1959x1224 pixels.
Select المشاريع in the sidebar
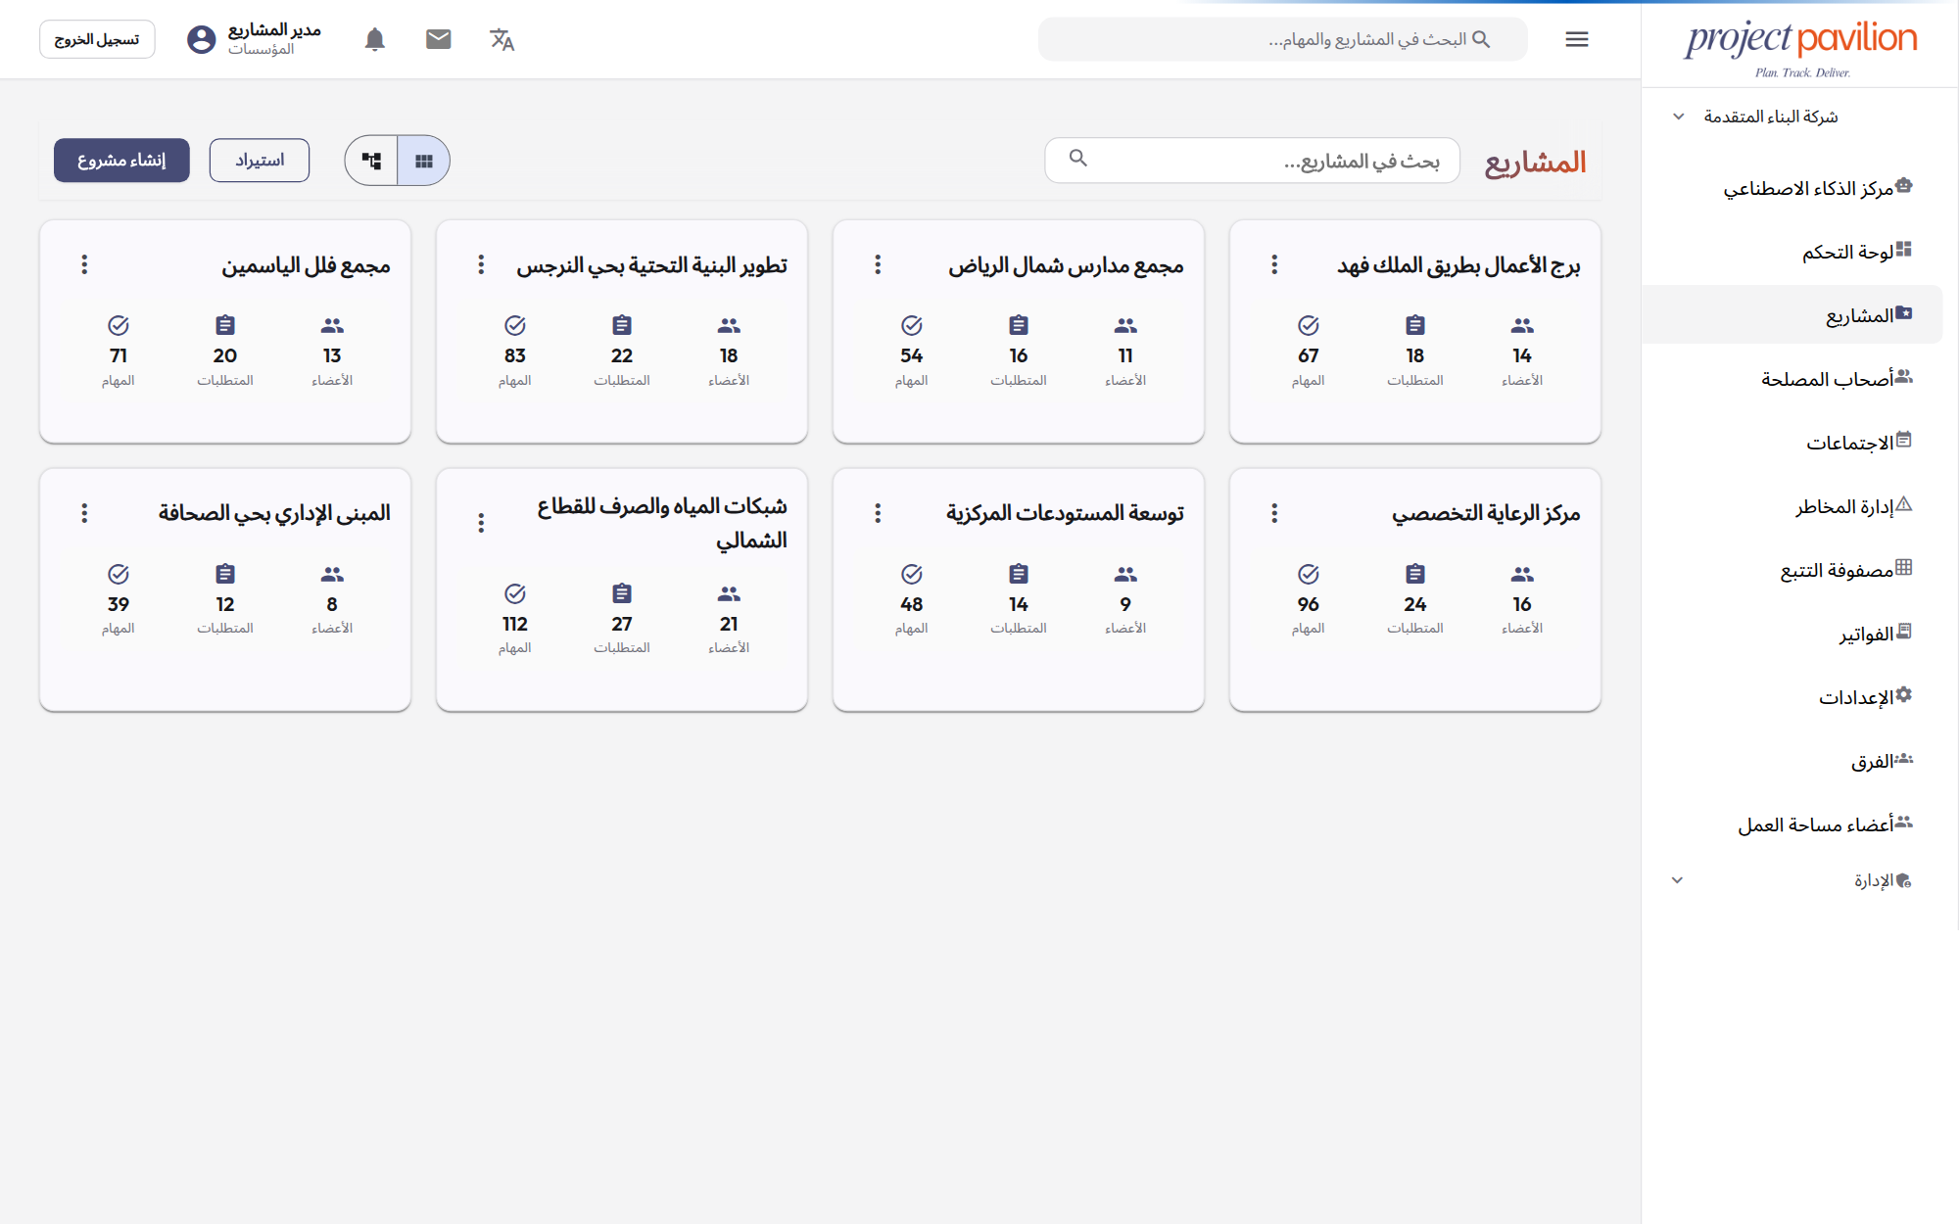pyautogui.click(x=1792, y=315)
